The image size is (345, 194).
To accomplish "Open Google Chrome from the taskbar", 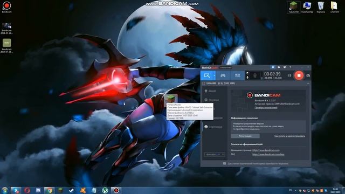I will coord(49,190).
